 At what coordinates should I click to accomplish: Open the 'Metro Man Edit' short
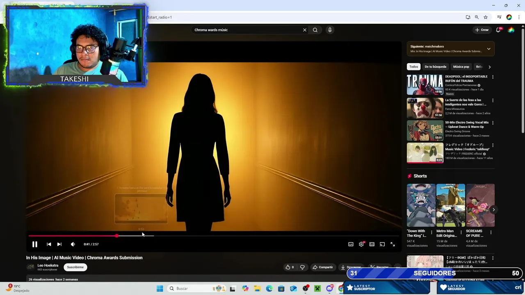coord(450,205)
